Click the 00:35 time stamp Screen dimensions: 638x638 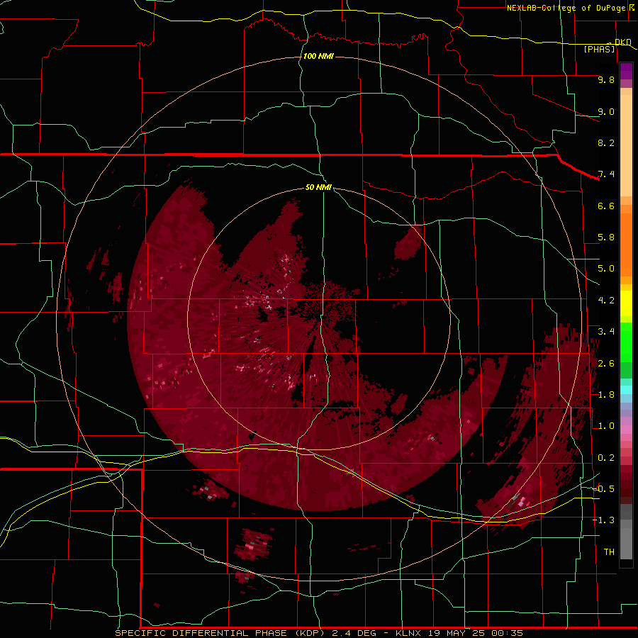pos(507,633)
